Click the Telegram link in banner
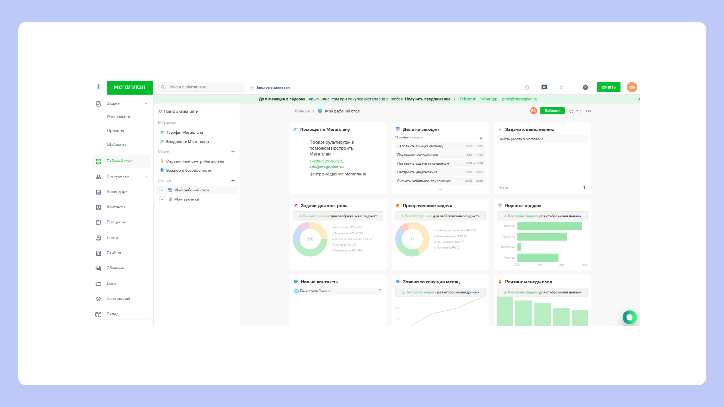724x407 pixels. (x=468, y=99)
